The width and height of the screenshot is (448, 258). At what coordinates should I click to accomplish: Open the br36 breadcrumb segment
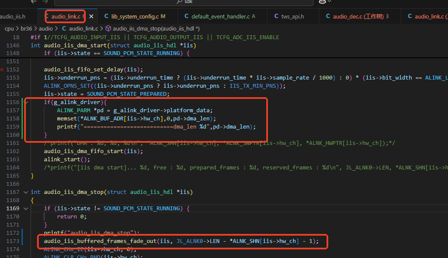click(x=26, y=29)
